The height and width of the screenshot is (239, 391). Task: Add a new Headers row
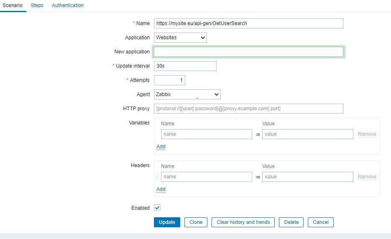coord(161,189)
